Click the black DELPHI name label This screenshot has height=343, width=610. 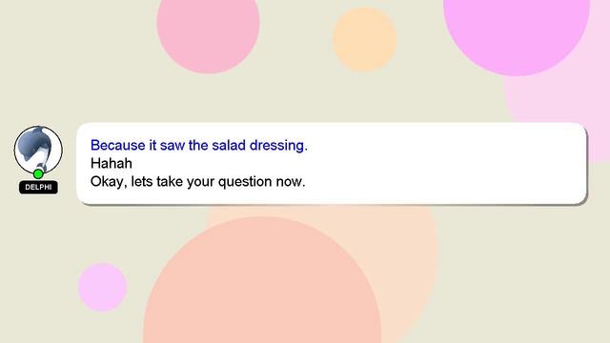coord(38,187)
